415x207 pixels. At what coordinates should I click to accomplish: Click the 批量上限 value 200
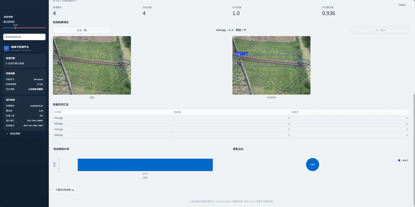tap(41, 116)
